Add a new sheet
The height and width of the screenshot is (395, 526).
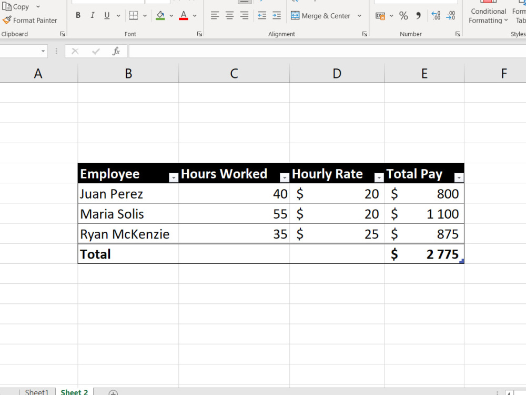pos(113,393)
